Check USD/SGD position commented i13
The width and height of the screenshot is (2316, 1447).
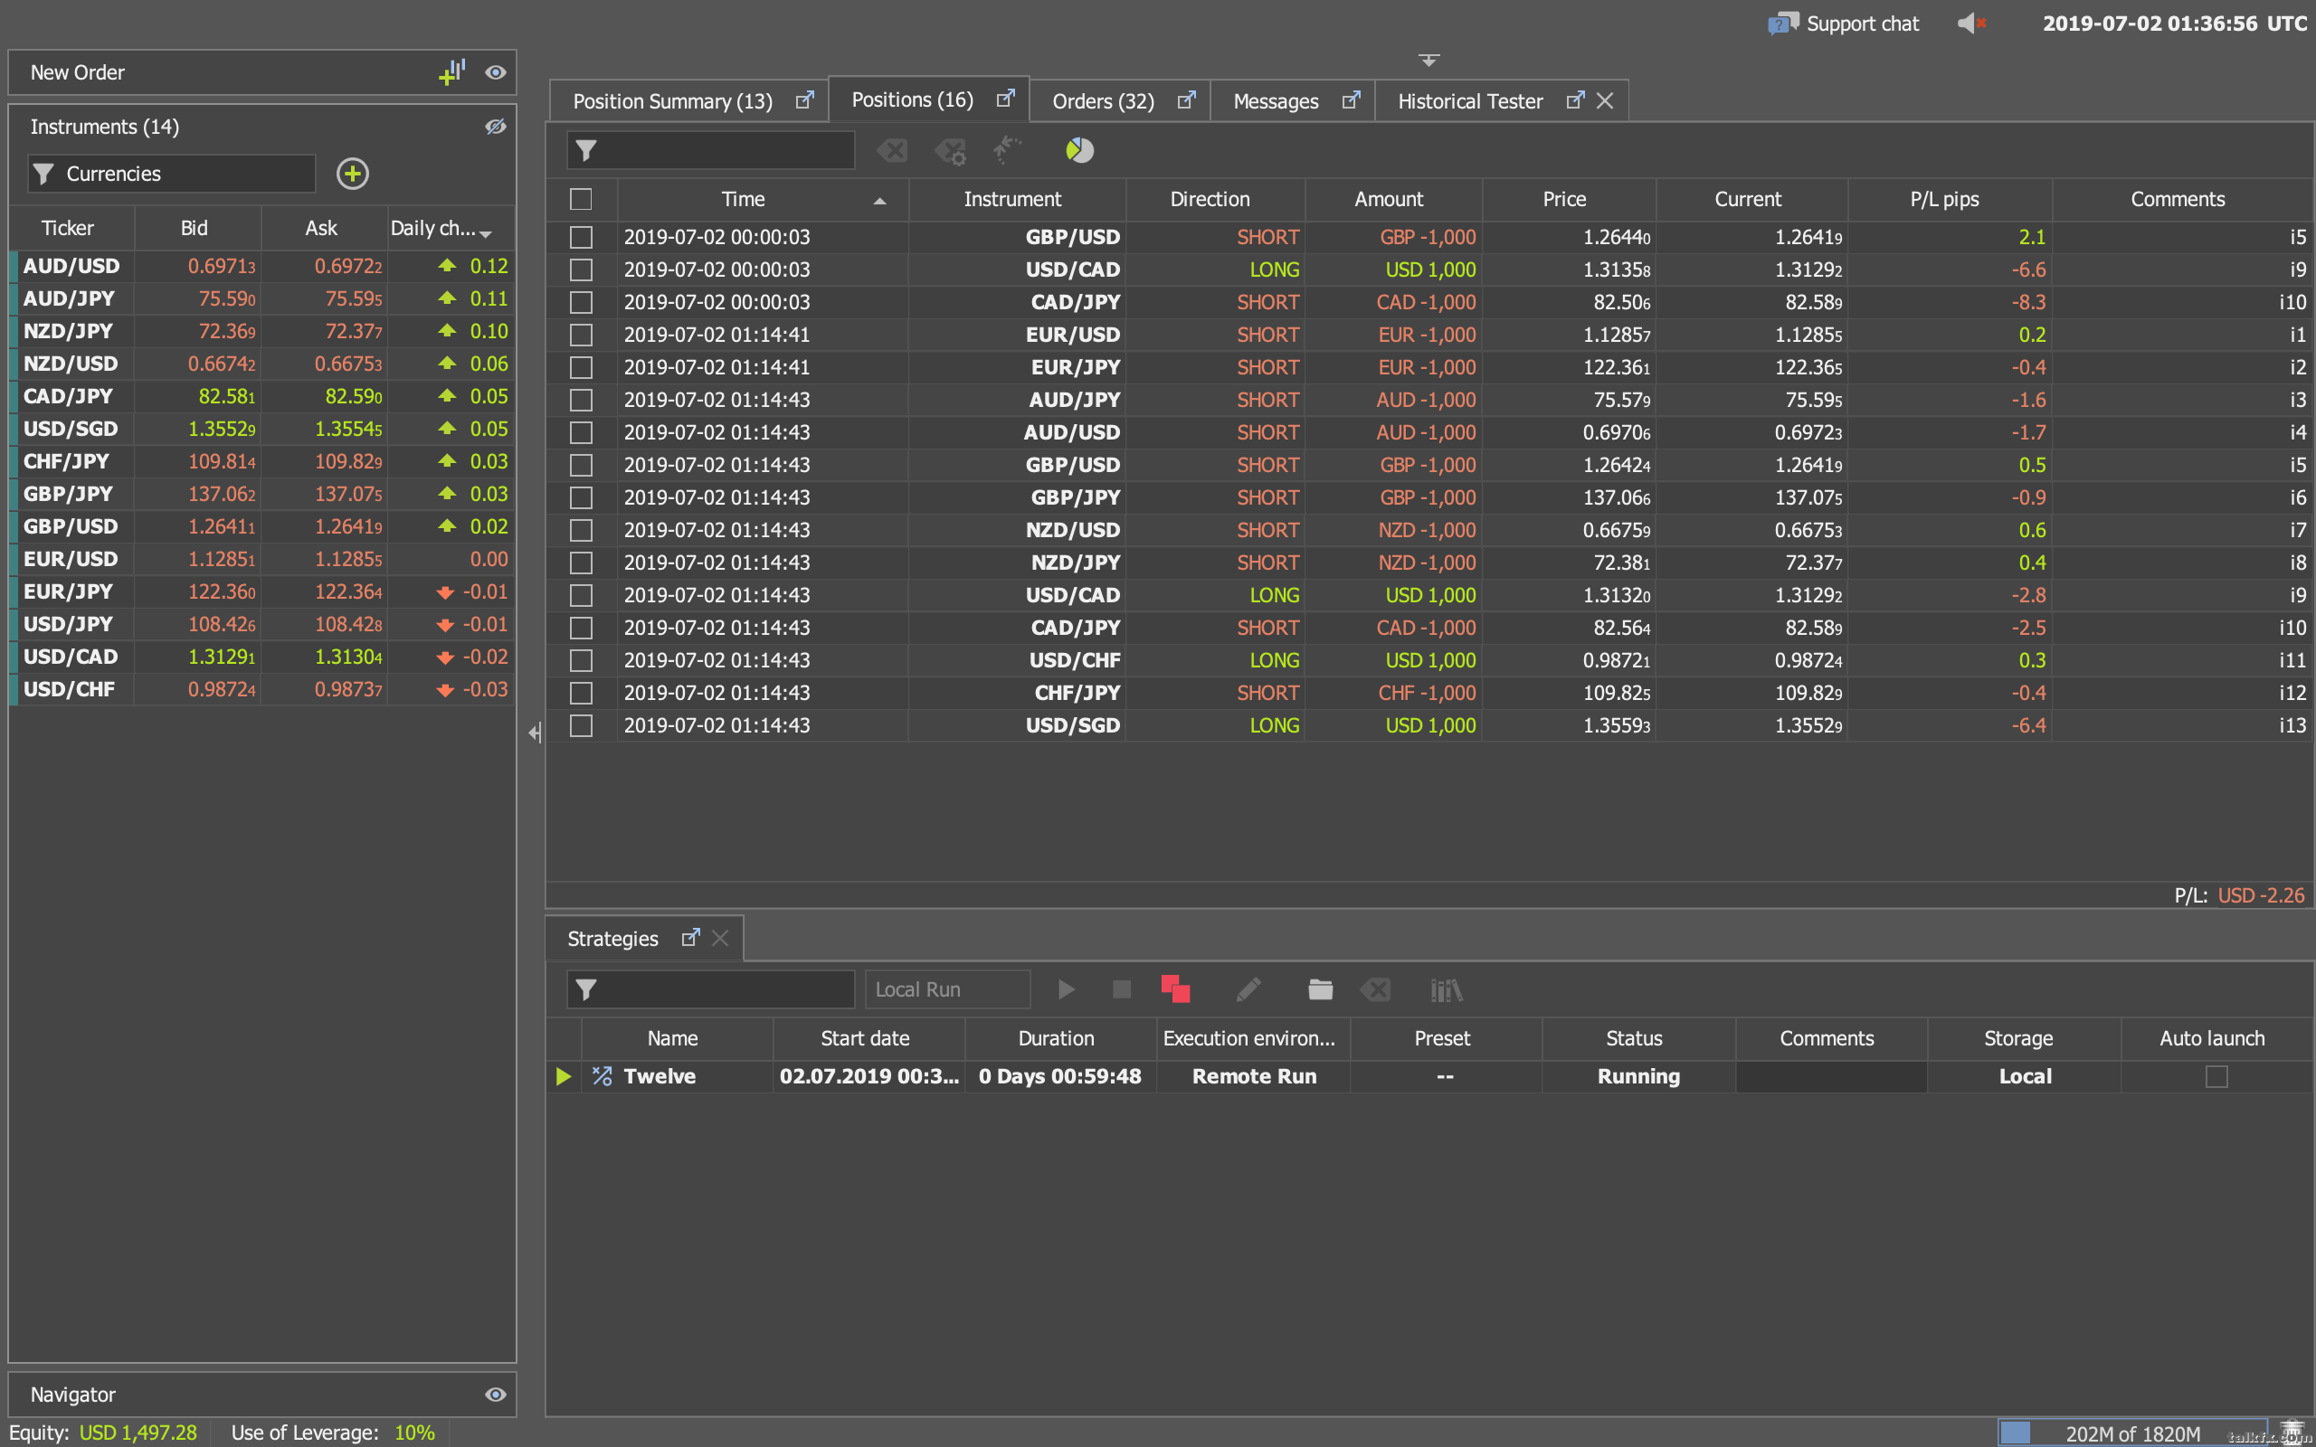tap(580, 725)
